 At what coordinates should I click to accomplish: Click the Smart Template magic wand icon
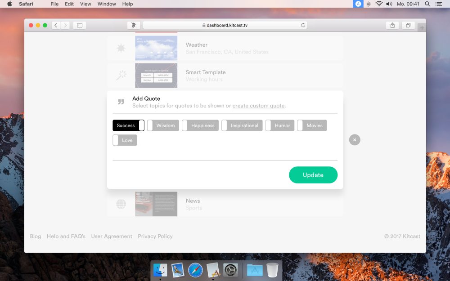[x=121, y=75]
